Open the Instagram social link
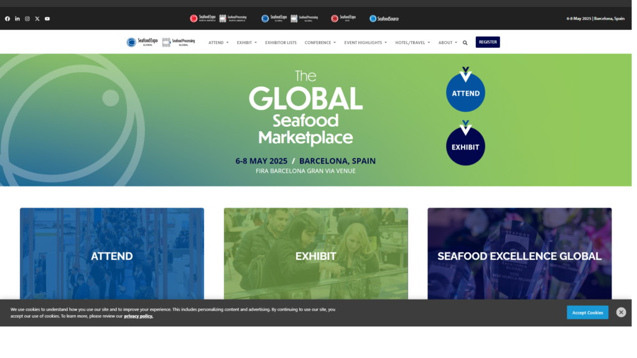 pos(27,19)
